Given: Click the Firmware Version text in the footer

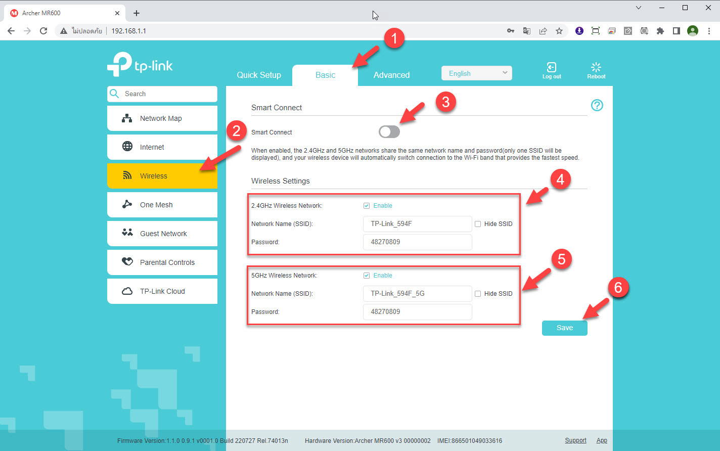Looking at the screenshot, I should [203, 441].
